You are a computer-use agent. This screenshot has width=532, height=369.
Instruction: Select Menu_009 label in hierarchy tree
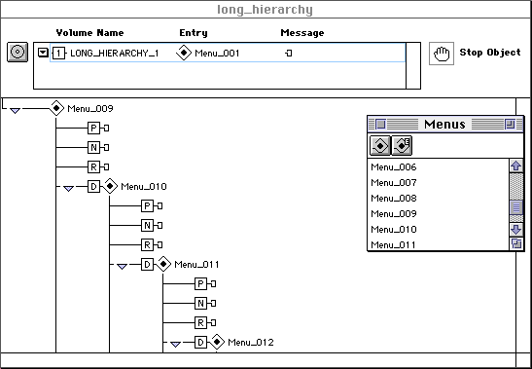click(x=90, y=109)
